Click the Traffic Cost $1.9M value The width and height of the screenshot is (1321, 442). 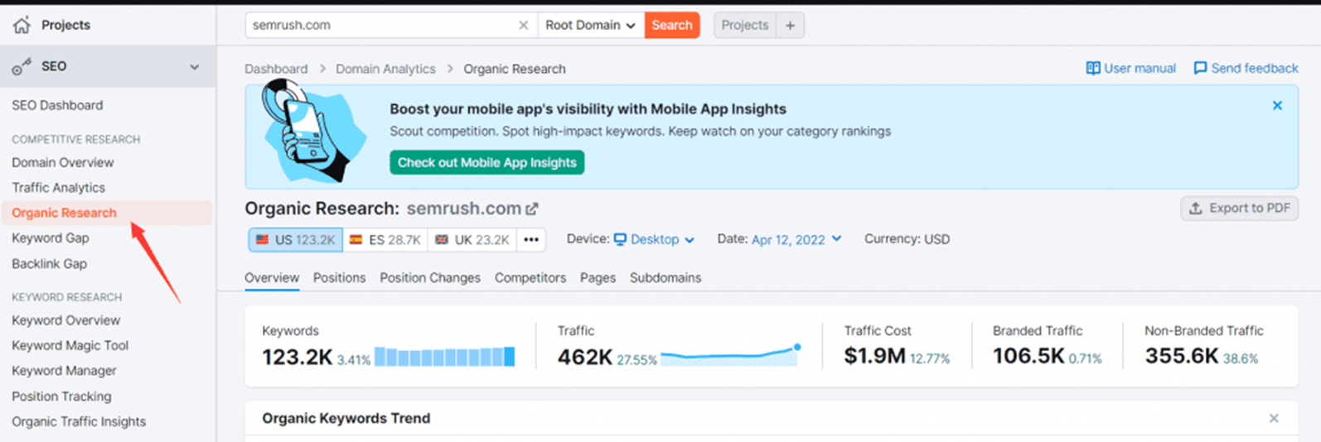coord(874,357)
